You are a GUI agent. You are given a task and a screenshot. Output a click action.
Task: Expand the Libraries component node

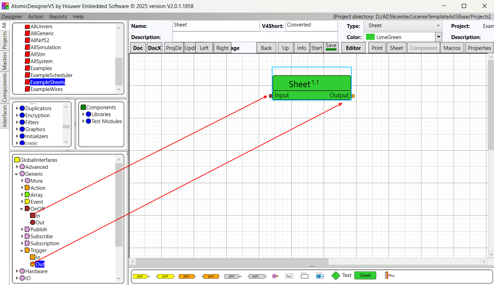[83, 114]
